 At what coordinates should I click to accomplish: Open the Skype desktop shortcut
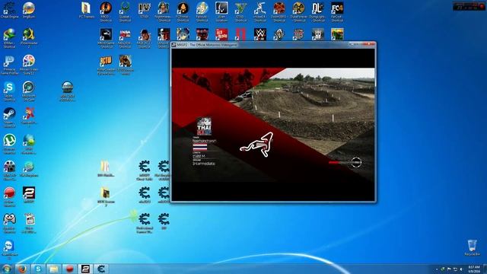click(x=9, y=91)
